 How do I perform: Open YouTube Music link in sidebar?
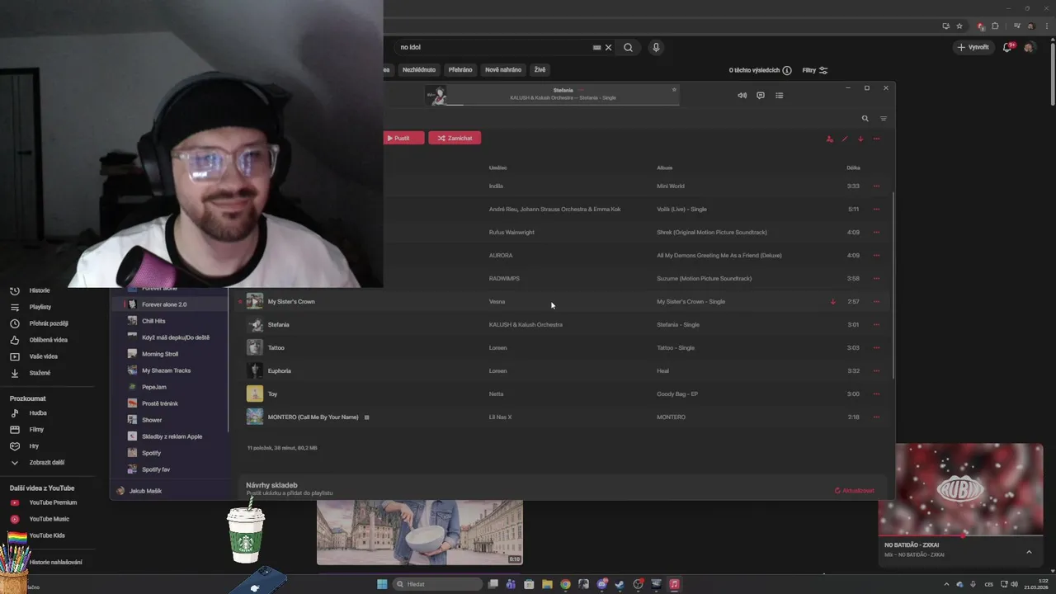point(49,519)
